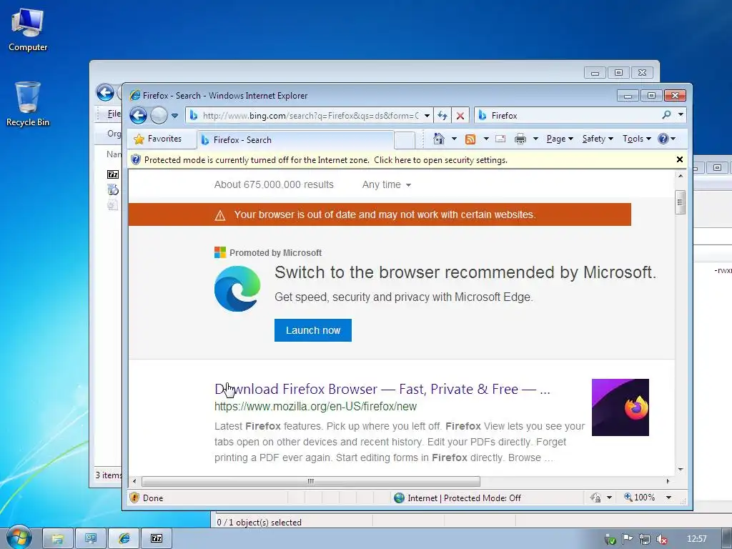Image resolution: width=732 pixels, height=549 pixels.
Task: Select the 7z file in Explorer window
Action: (113, 174)
